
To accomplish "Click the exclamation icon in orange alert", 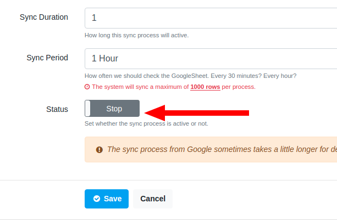I will pyautogui.click(x=100, y=149).
